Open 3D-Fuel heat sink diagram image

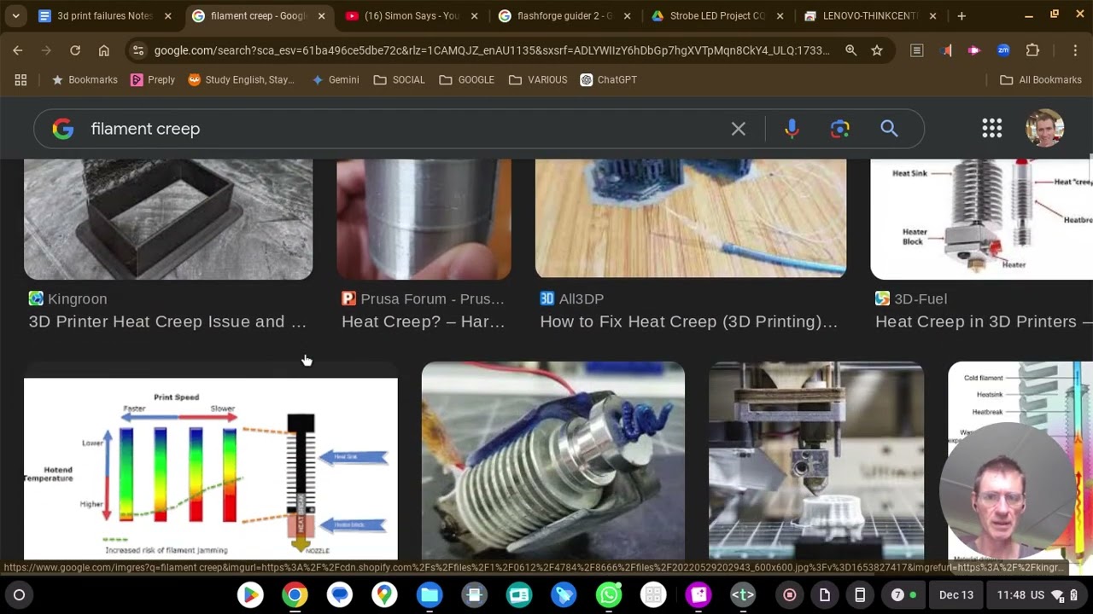[x=981, y=219]
